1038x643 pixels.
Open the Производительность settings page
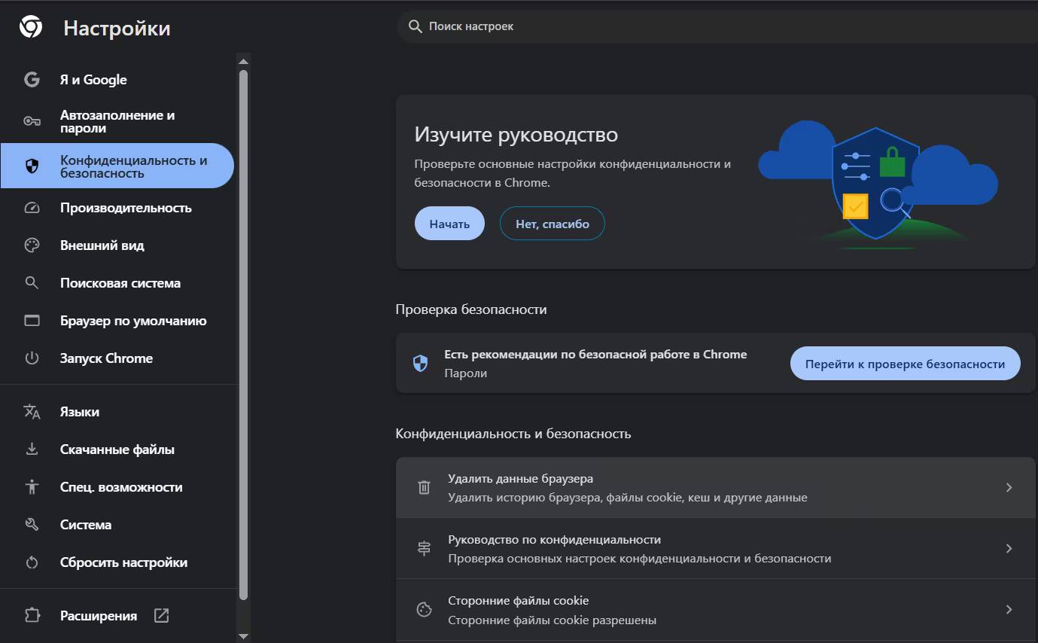(x=117, y=208)
